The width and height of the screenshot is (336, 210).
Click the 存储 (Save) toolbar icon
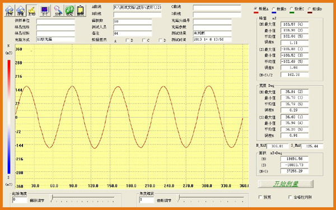pyautogui.click(x=21, y=11)
